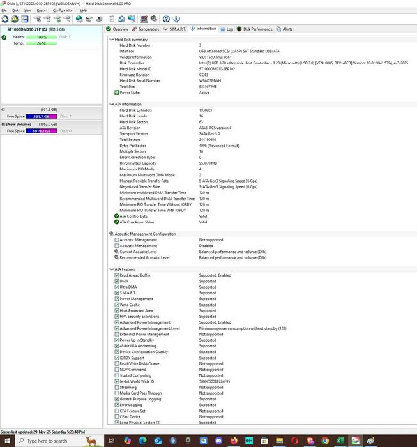Click the blue info 'i' toolbar icon
Viewport: 417px width, 447px height.
[176, 19]
